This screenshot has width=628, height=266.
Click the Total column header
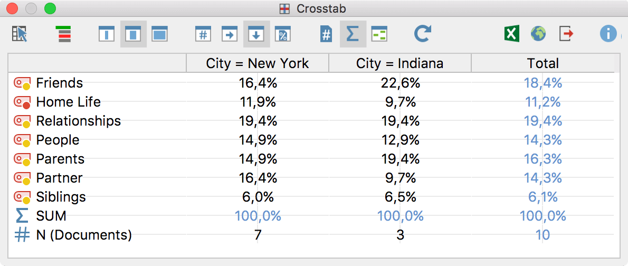coord(543,63)
